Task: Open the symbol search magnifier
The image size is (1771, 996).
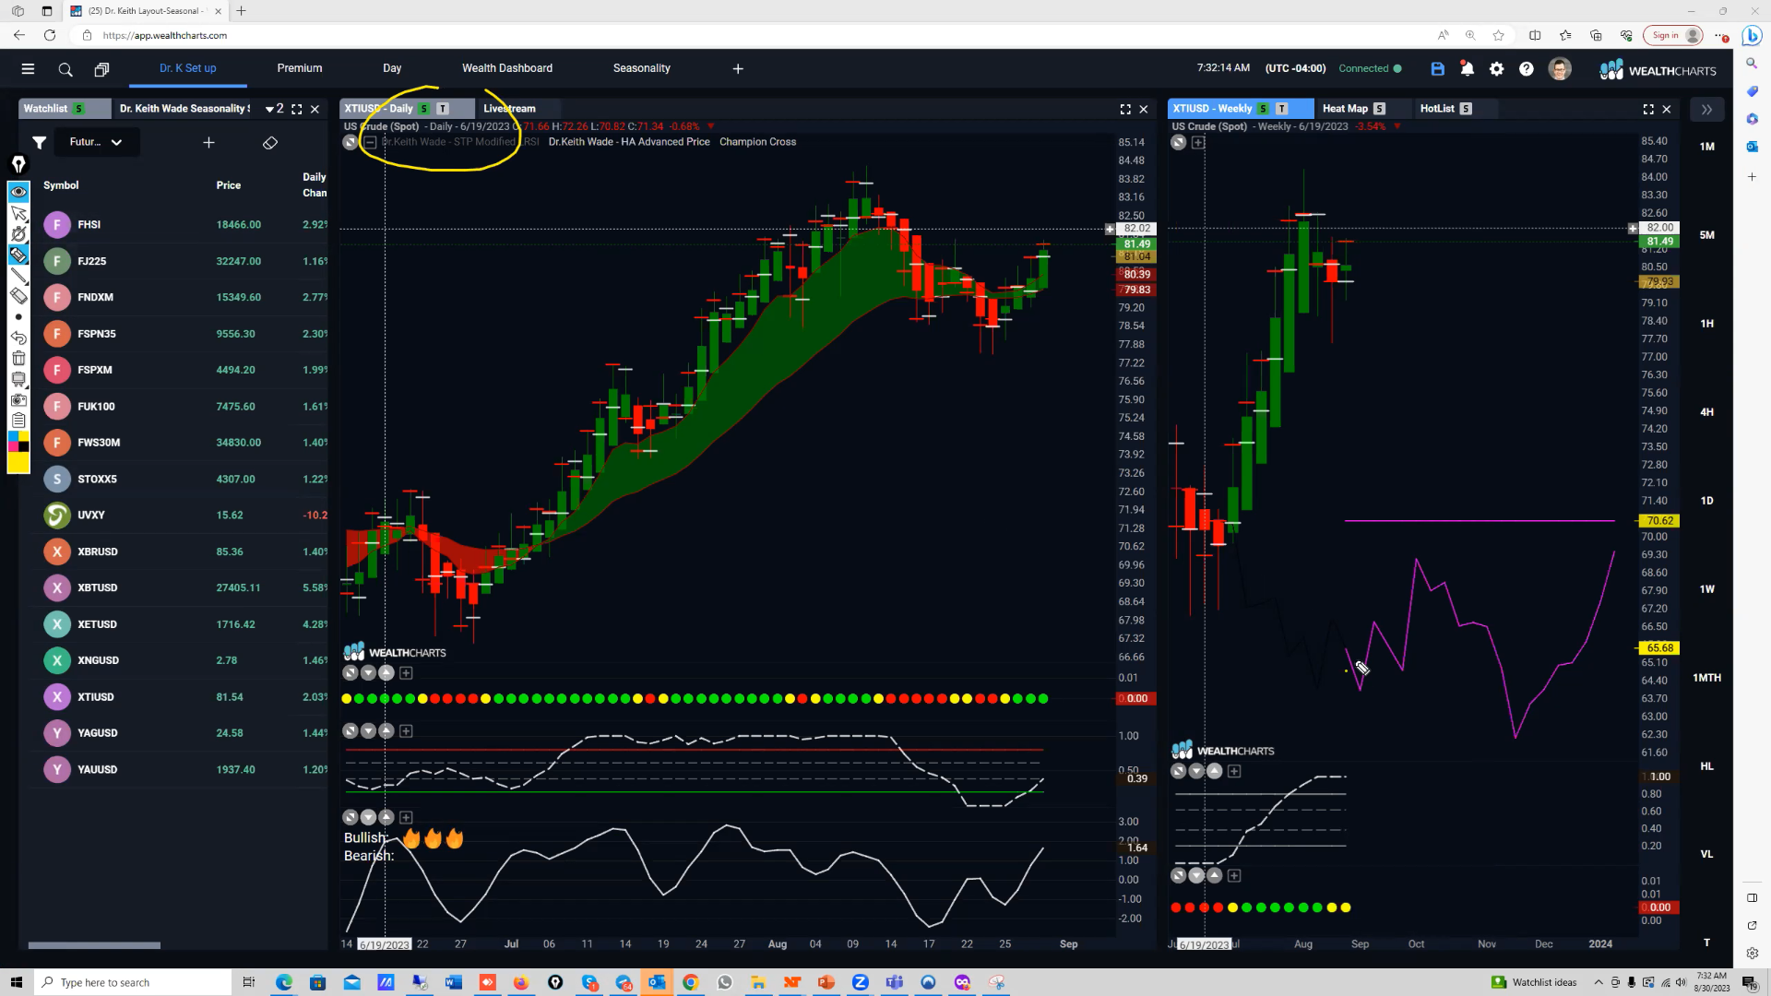Action: pyautogui.click(x=65, y=69)
